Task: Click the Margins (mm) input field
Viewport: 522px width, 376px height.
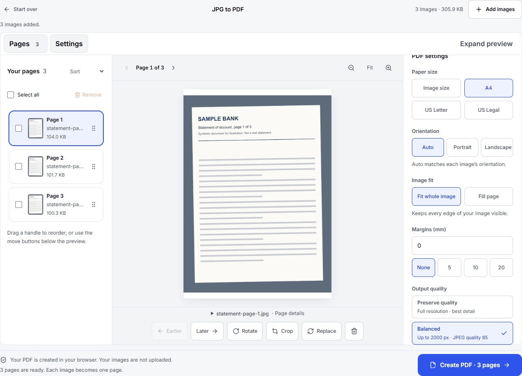Action: [x=462, y=246]
